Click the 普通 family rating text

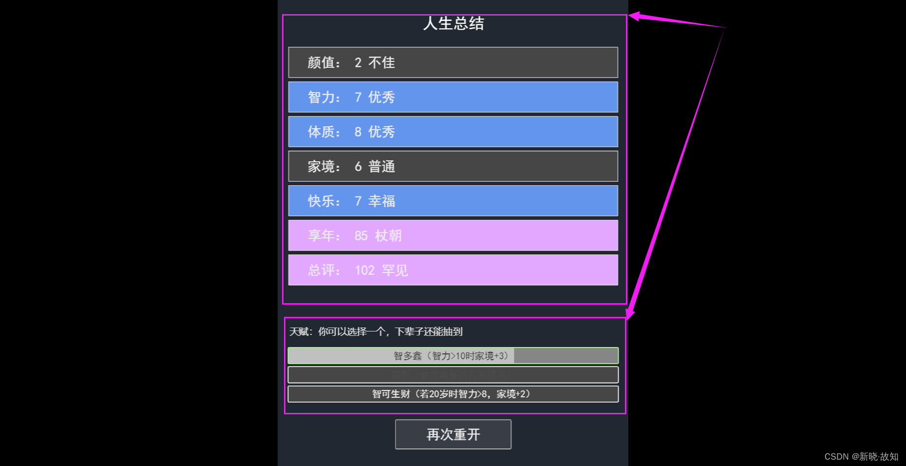pyautogui.click(x=382, y=166)
